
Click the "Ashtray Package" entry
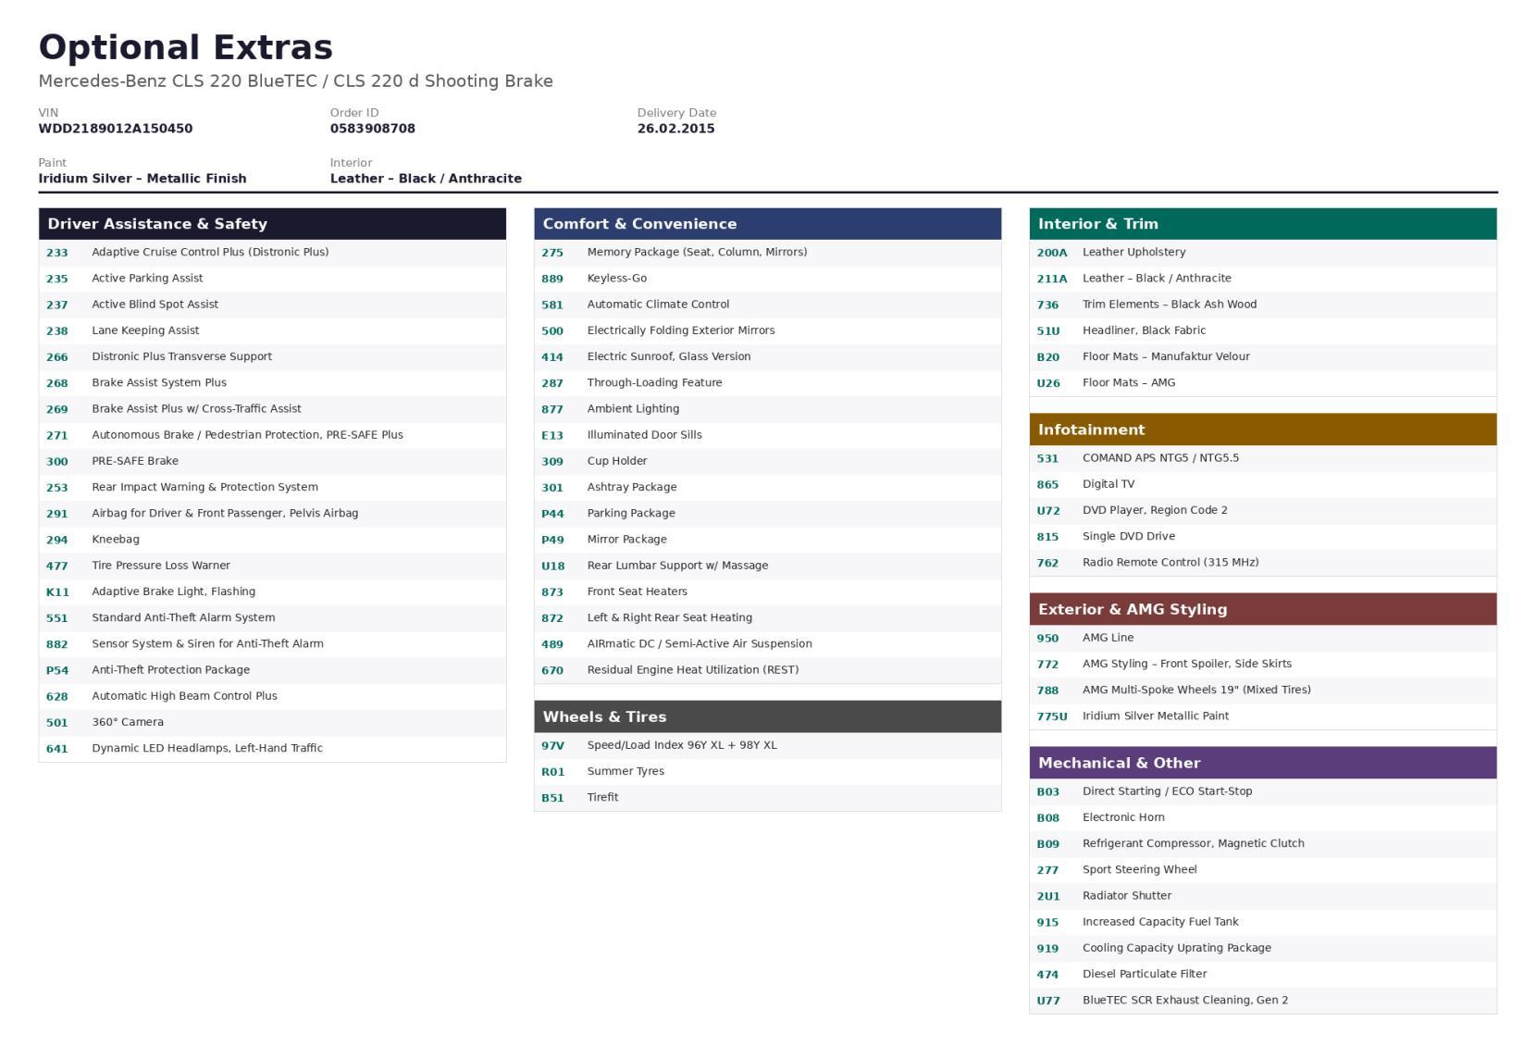767,487
